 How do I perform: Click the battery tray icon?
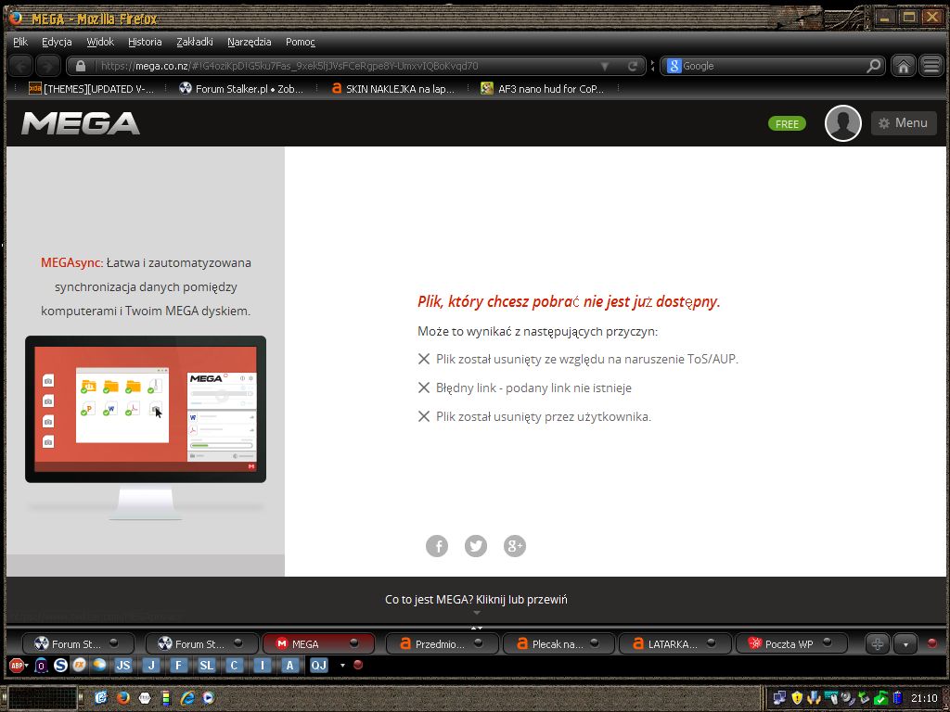pos(898,697)
